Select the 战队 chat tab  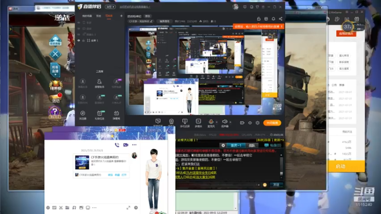tap(252, 146)
